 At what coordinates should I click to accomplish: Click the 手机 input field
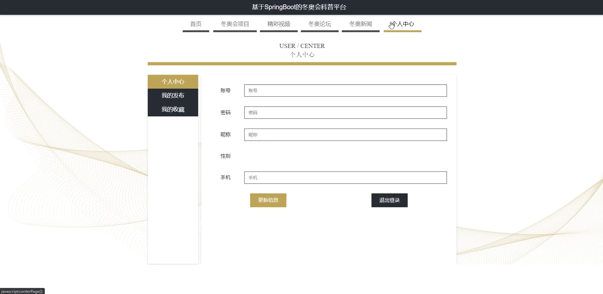[345, 178]
